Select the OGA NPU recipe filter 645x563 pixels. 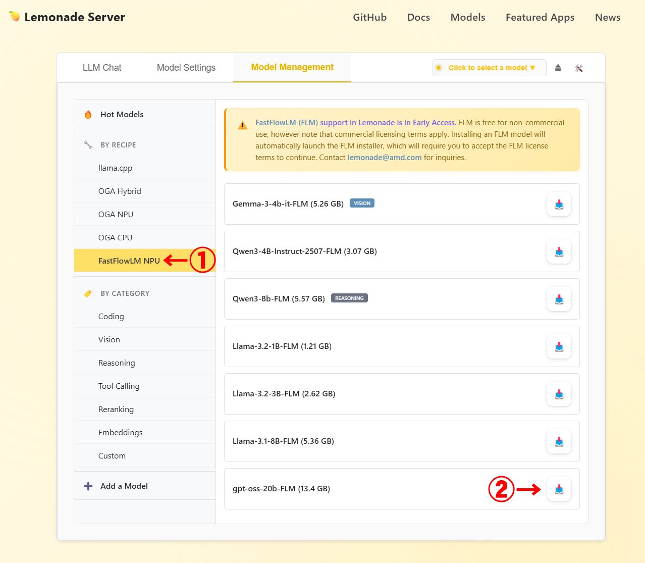coord(116,214)
